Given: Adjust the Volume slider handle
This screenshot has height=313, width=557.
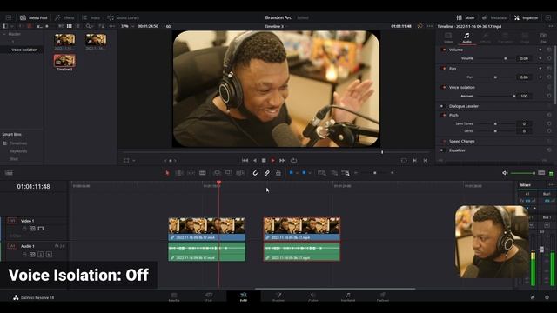Looking at the screenshot, I should click(x=506, y=58).
